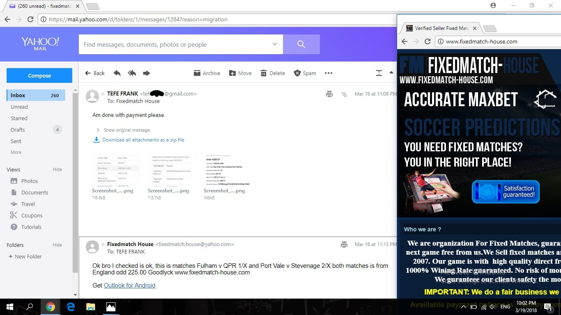This screenshot has width=561, height=315.
Task: Click the Chrome profile icon
Action: tap(493, 5)
